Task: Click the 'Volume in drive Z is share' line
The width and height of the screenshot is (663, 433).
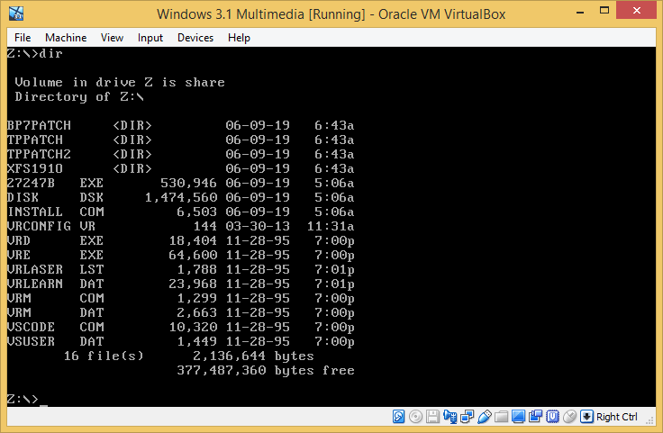Action: [120, 82]
